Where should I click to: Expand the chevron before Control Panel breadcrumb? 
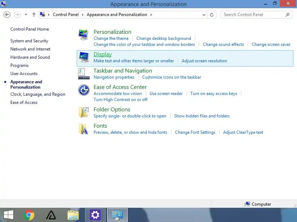coord(49,15)
